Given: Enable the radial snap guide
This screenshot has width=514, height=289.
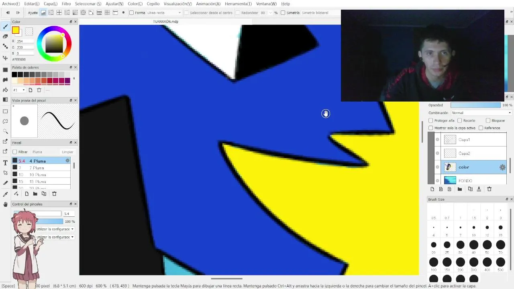Looking at the screenshot, I should pyautogui.click(x=75, y=13).
